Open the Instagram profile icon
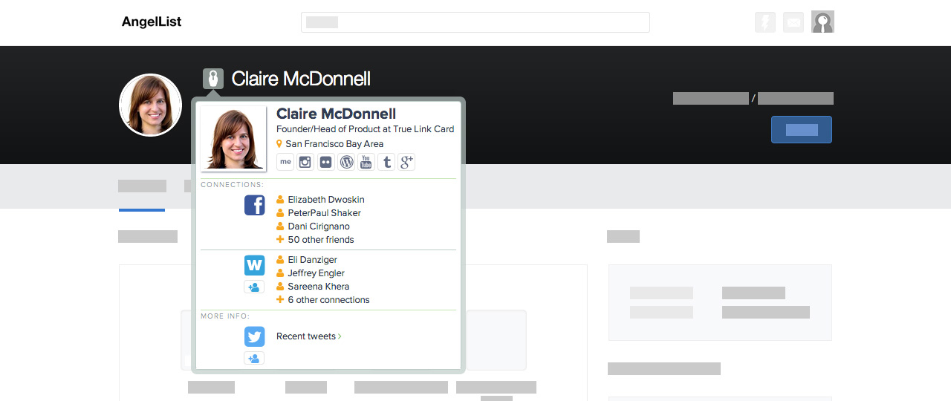This screenshot has width=951, height=401. (x=305, y=163)
